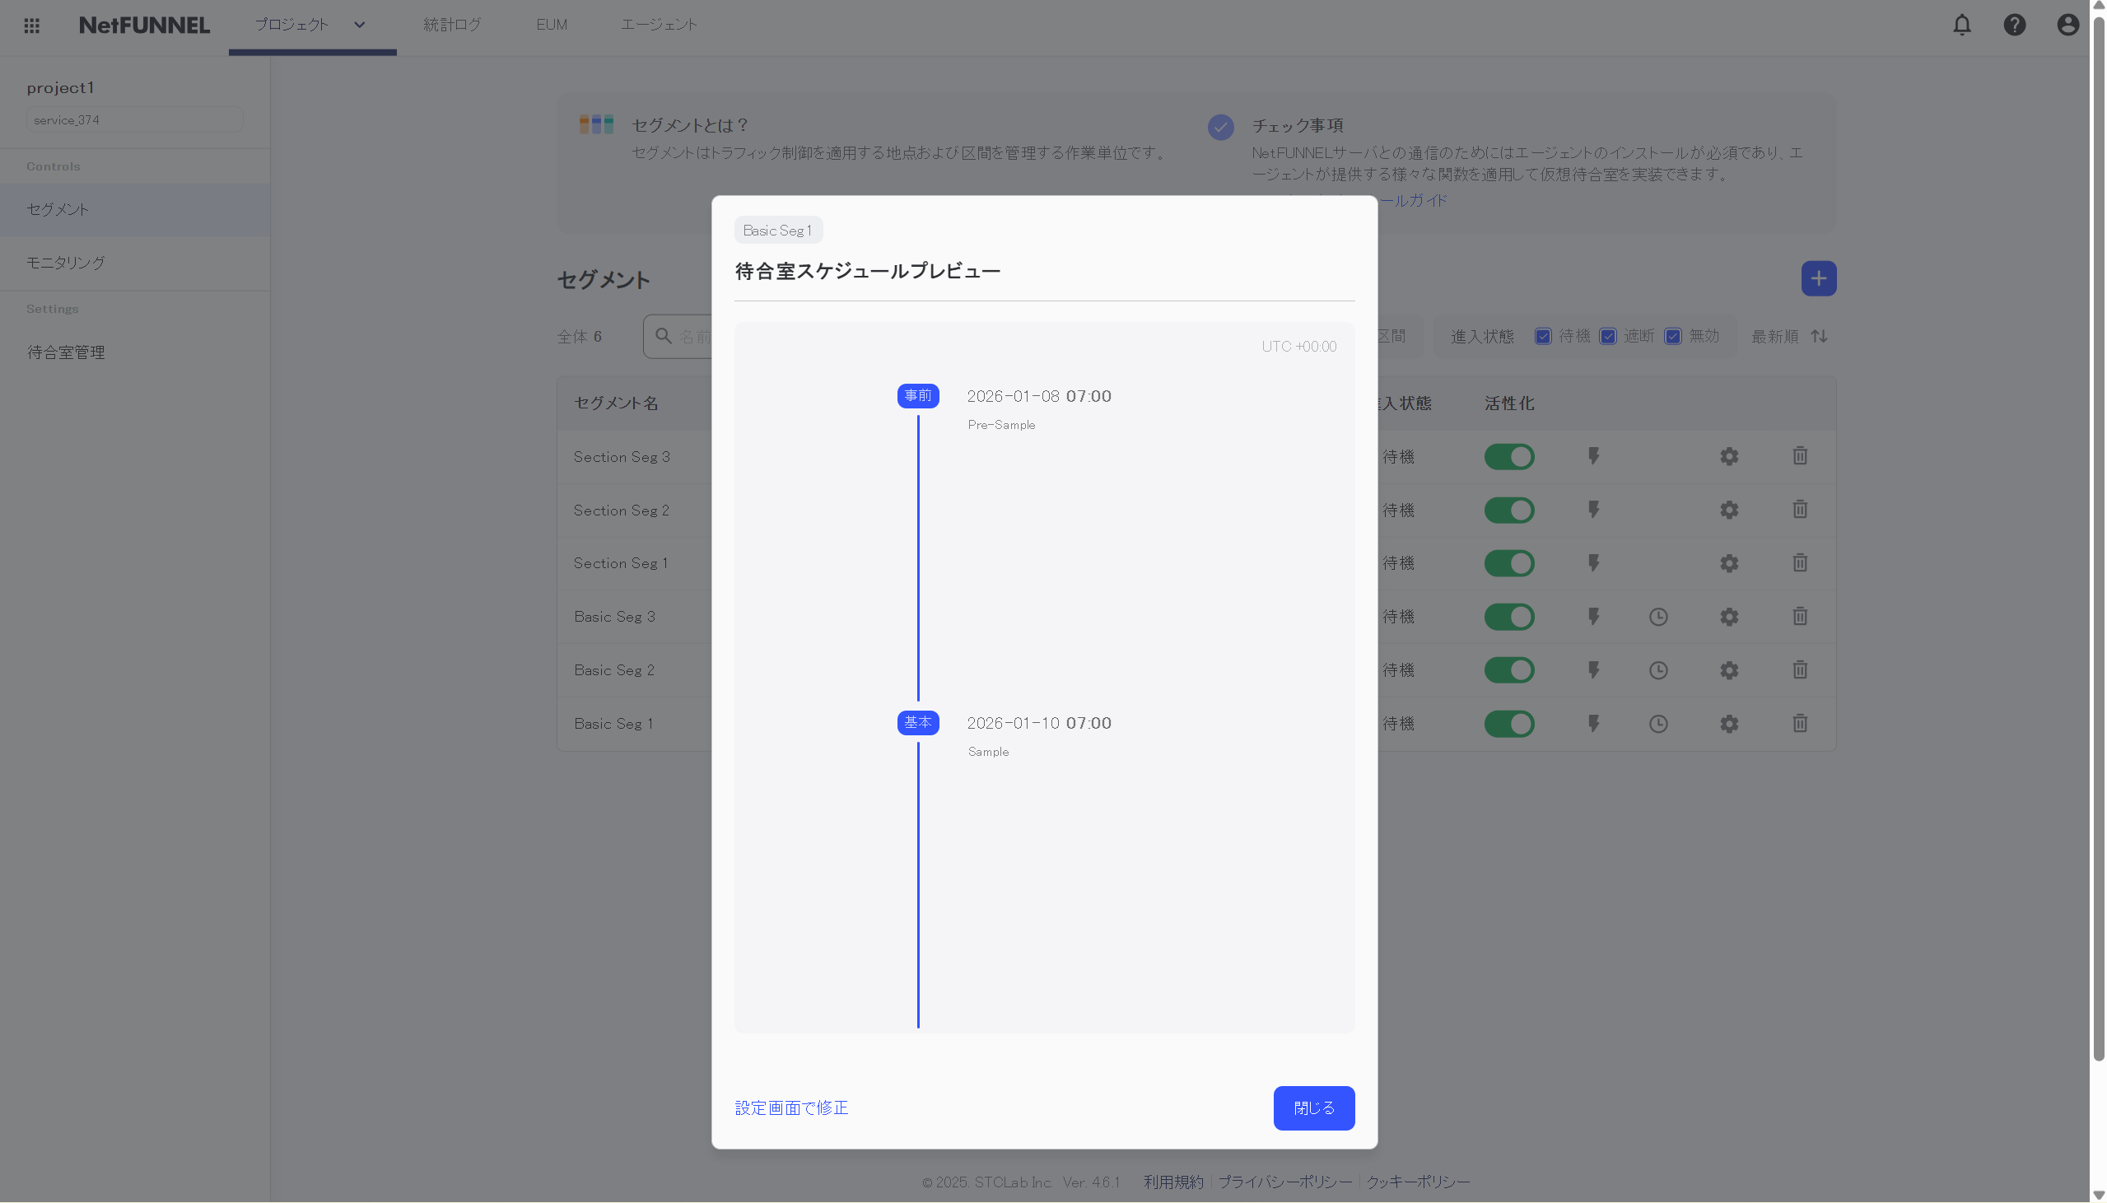Expand the プロジェクト dropdown chevron
Image resolution: width=2107 pixels, height=1203 pixels.
[x=359, y=24]
